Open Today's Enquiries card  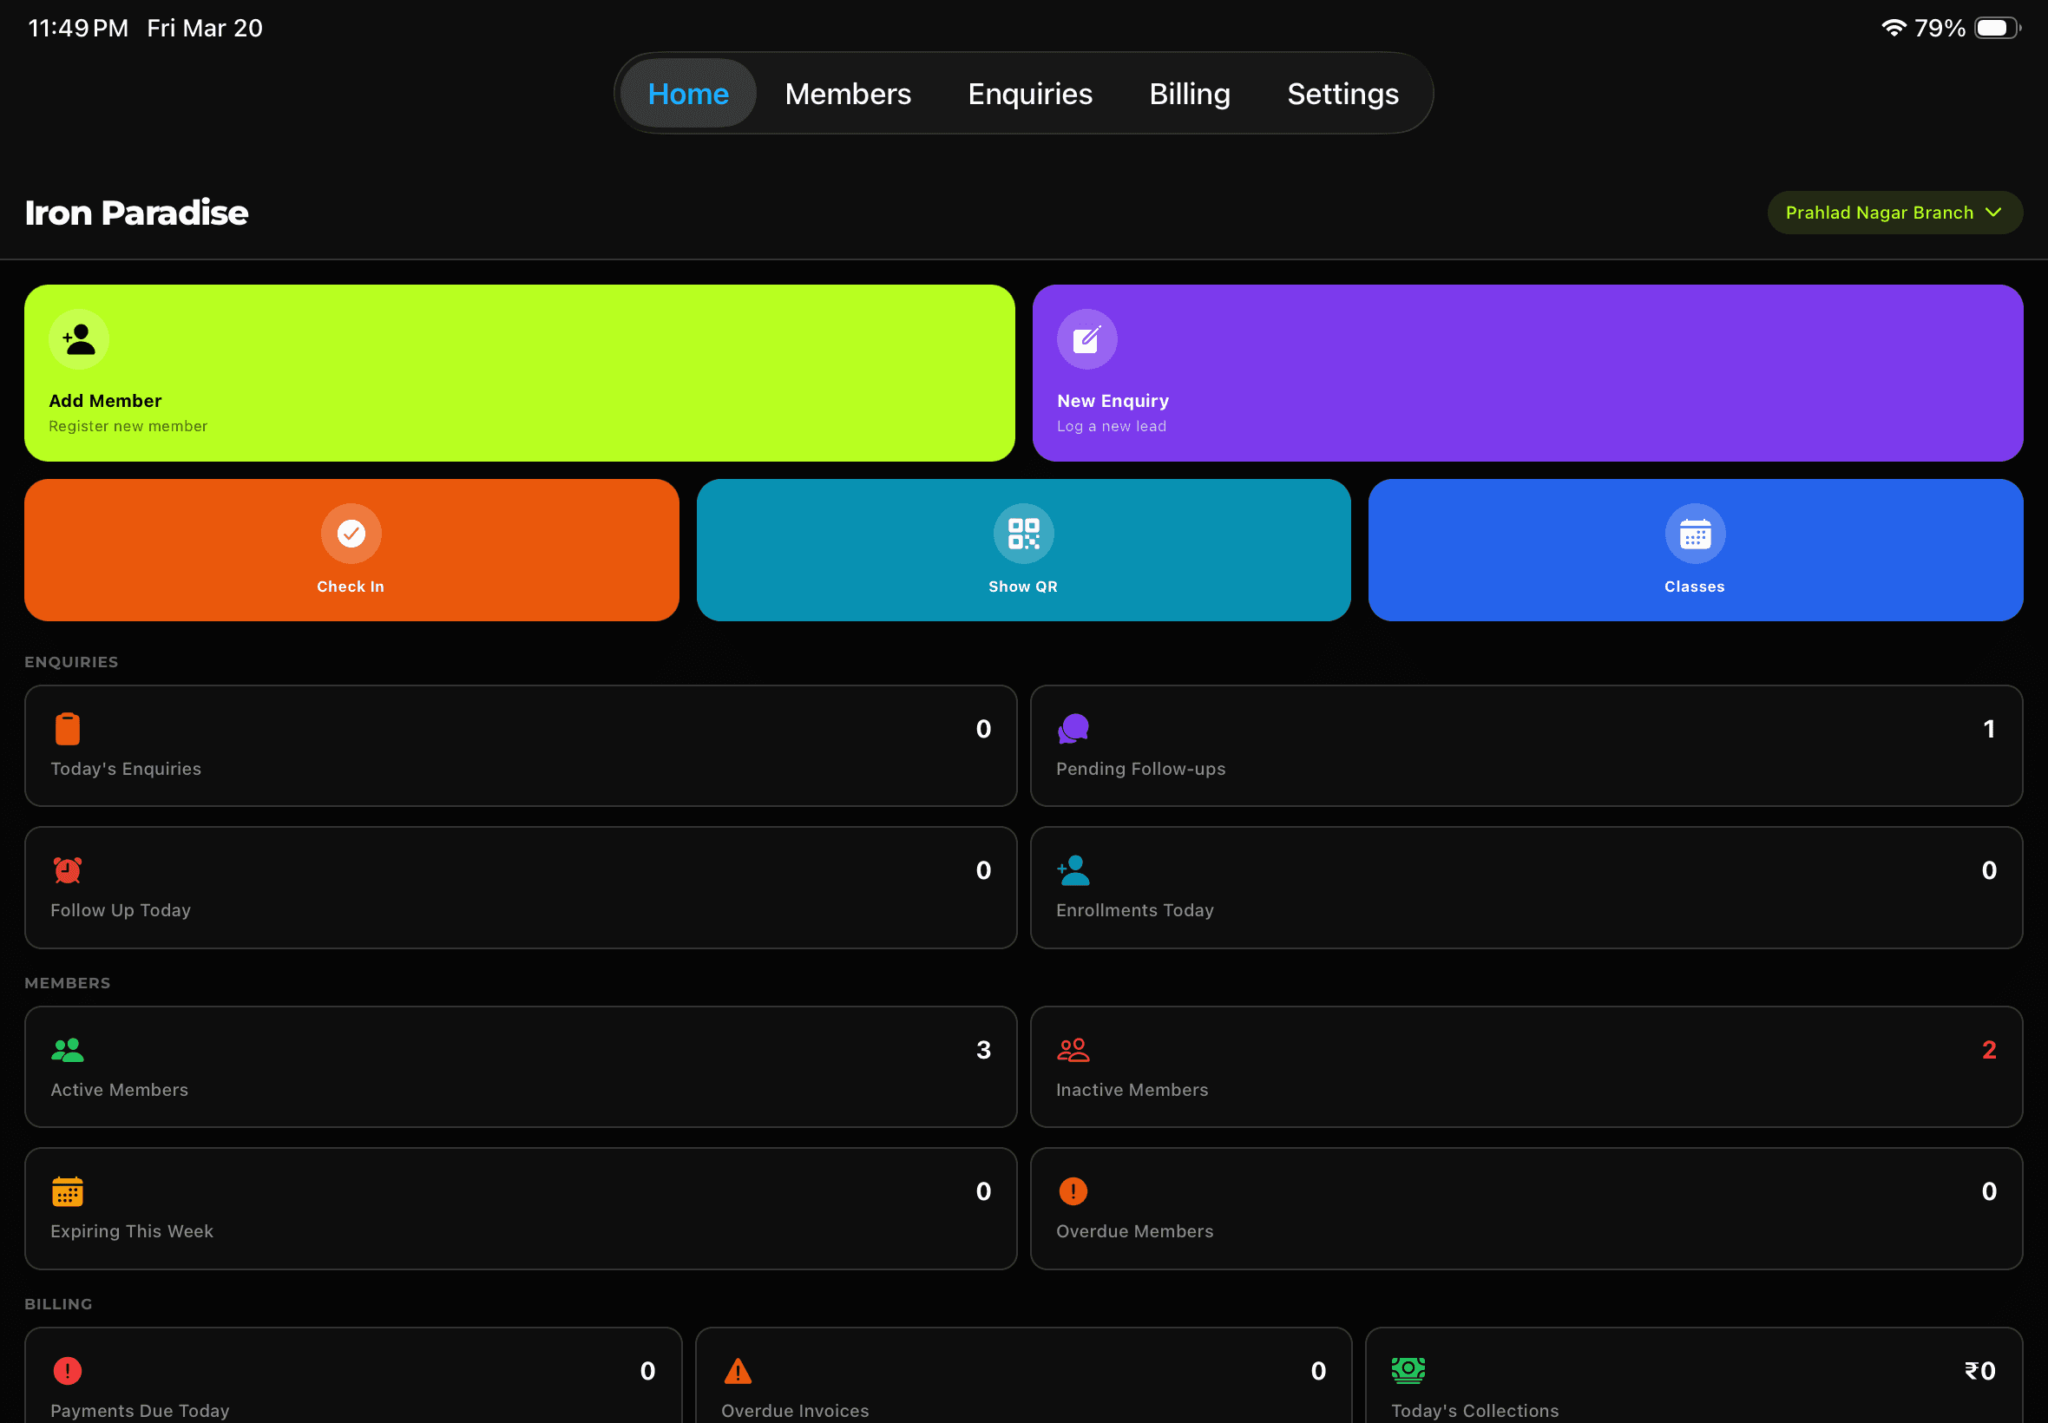[x=520, y=745]
